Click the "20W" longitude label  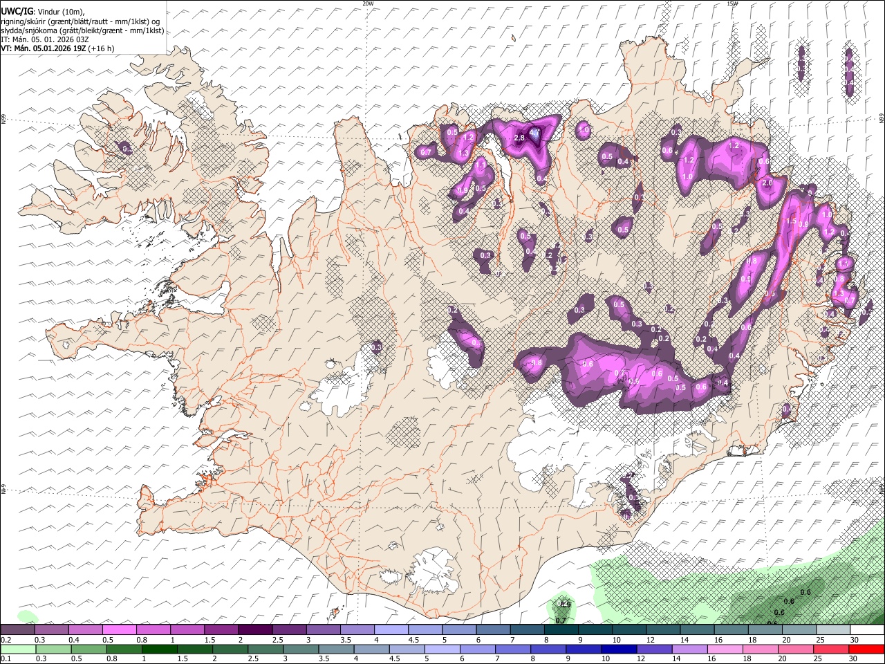tap(368, 3)
